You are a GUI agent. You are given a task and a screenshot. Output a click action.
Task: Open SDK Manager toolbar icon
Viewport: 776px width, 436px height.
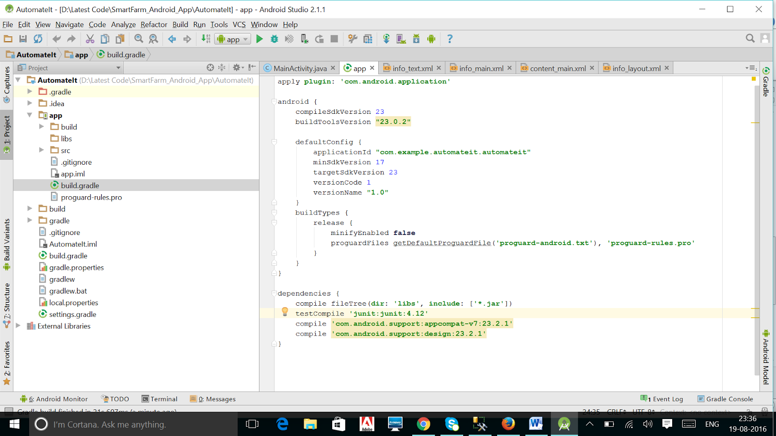[x=416, y=39]
